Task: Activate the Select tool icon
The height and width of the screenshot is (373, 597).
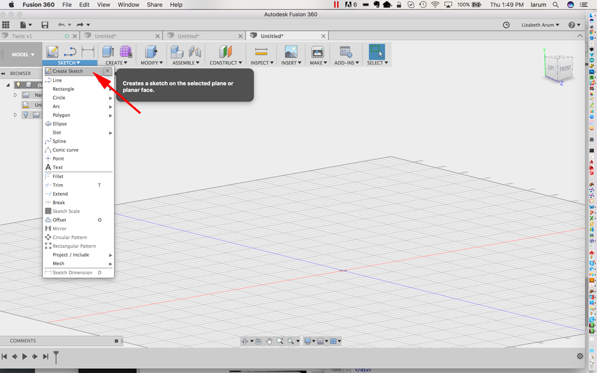Action: click(377, 52)
